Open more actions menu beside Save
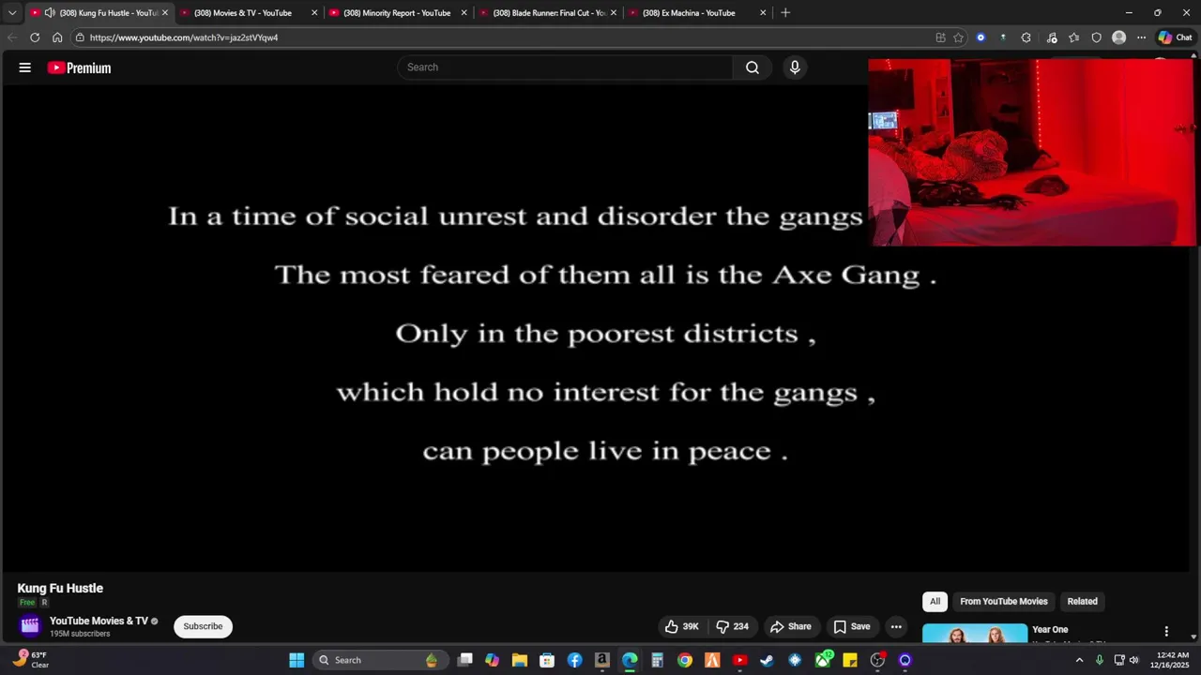Image resolution: width=1201 pixels, height=675 pixels. pyautogui.click(x=896, y=626)
